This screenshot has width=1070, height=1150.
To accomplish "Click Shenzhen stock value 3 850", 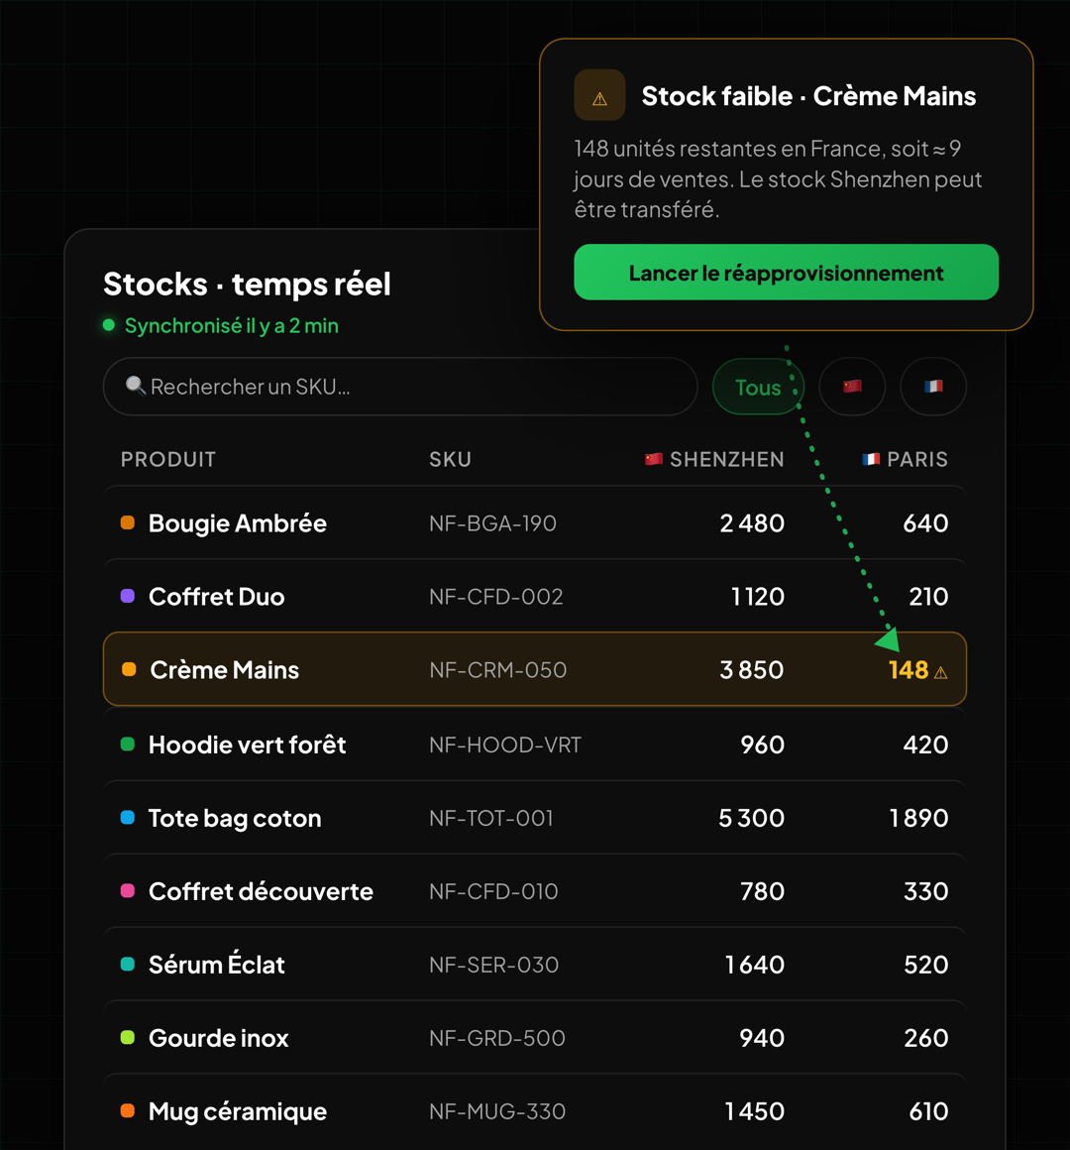I will point(751,669).
